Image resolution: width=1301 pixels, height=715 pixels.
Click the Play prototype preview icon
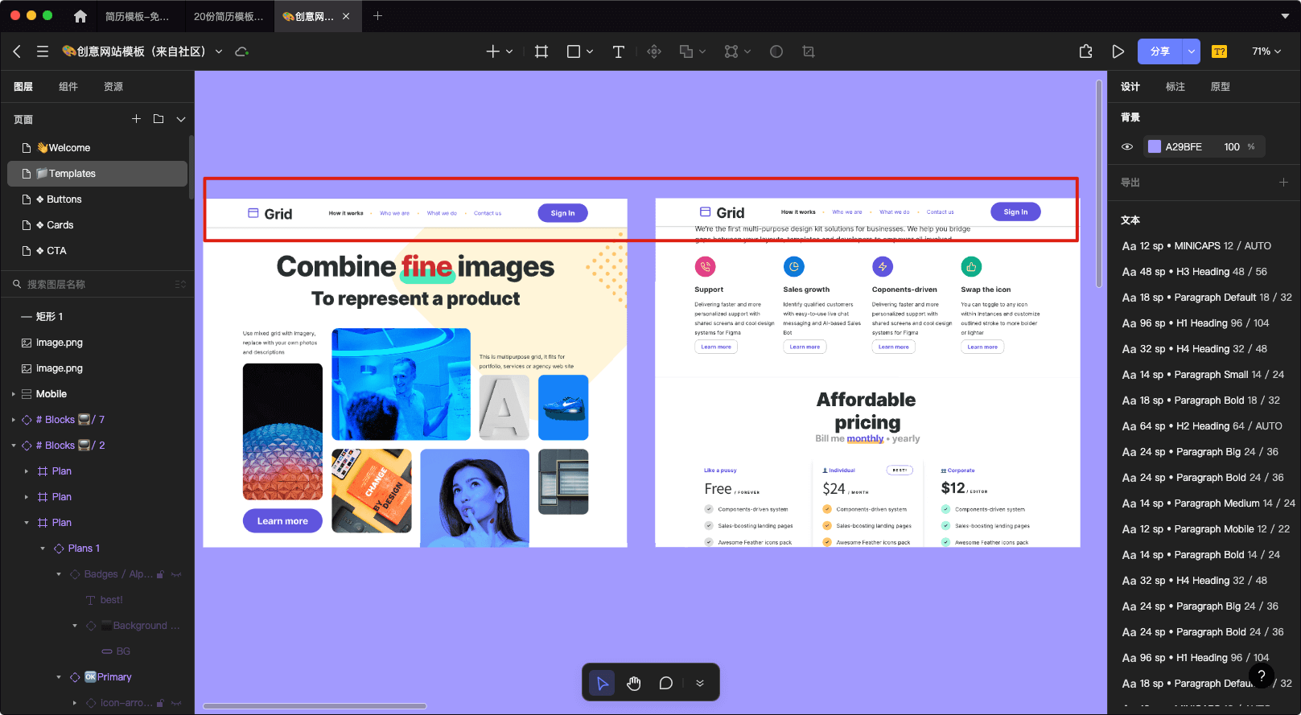1118,51
